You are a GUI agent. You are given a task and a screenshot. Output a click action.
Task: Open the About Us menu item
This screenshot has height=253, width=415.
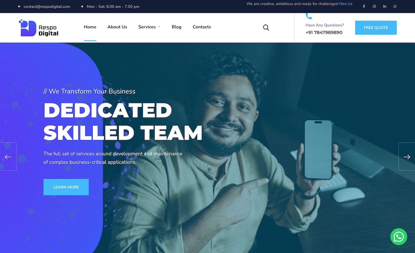117,27
